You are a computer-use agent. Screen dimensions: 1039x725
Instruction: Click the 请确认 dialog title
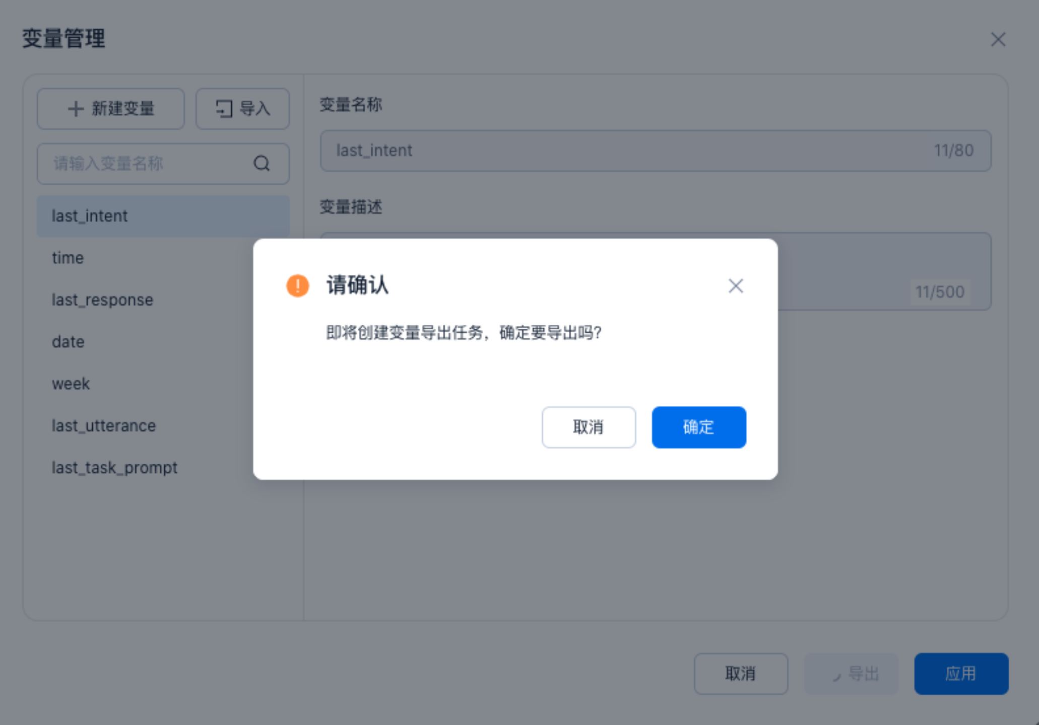(x=357, y=285)
